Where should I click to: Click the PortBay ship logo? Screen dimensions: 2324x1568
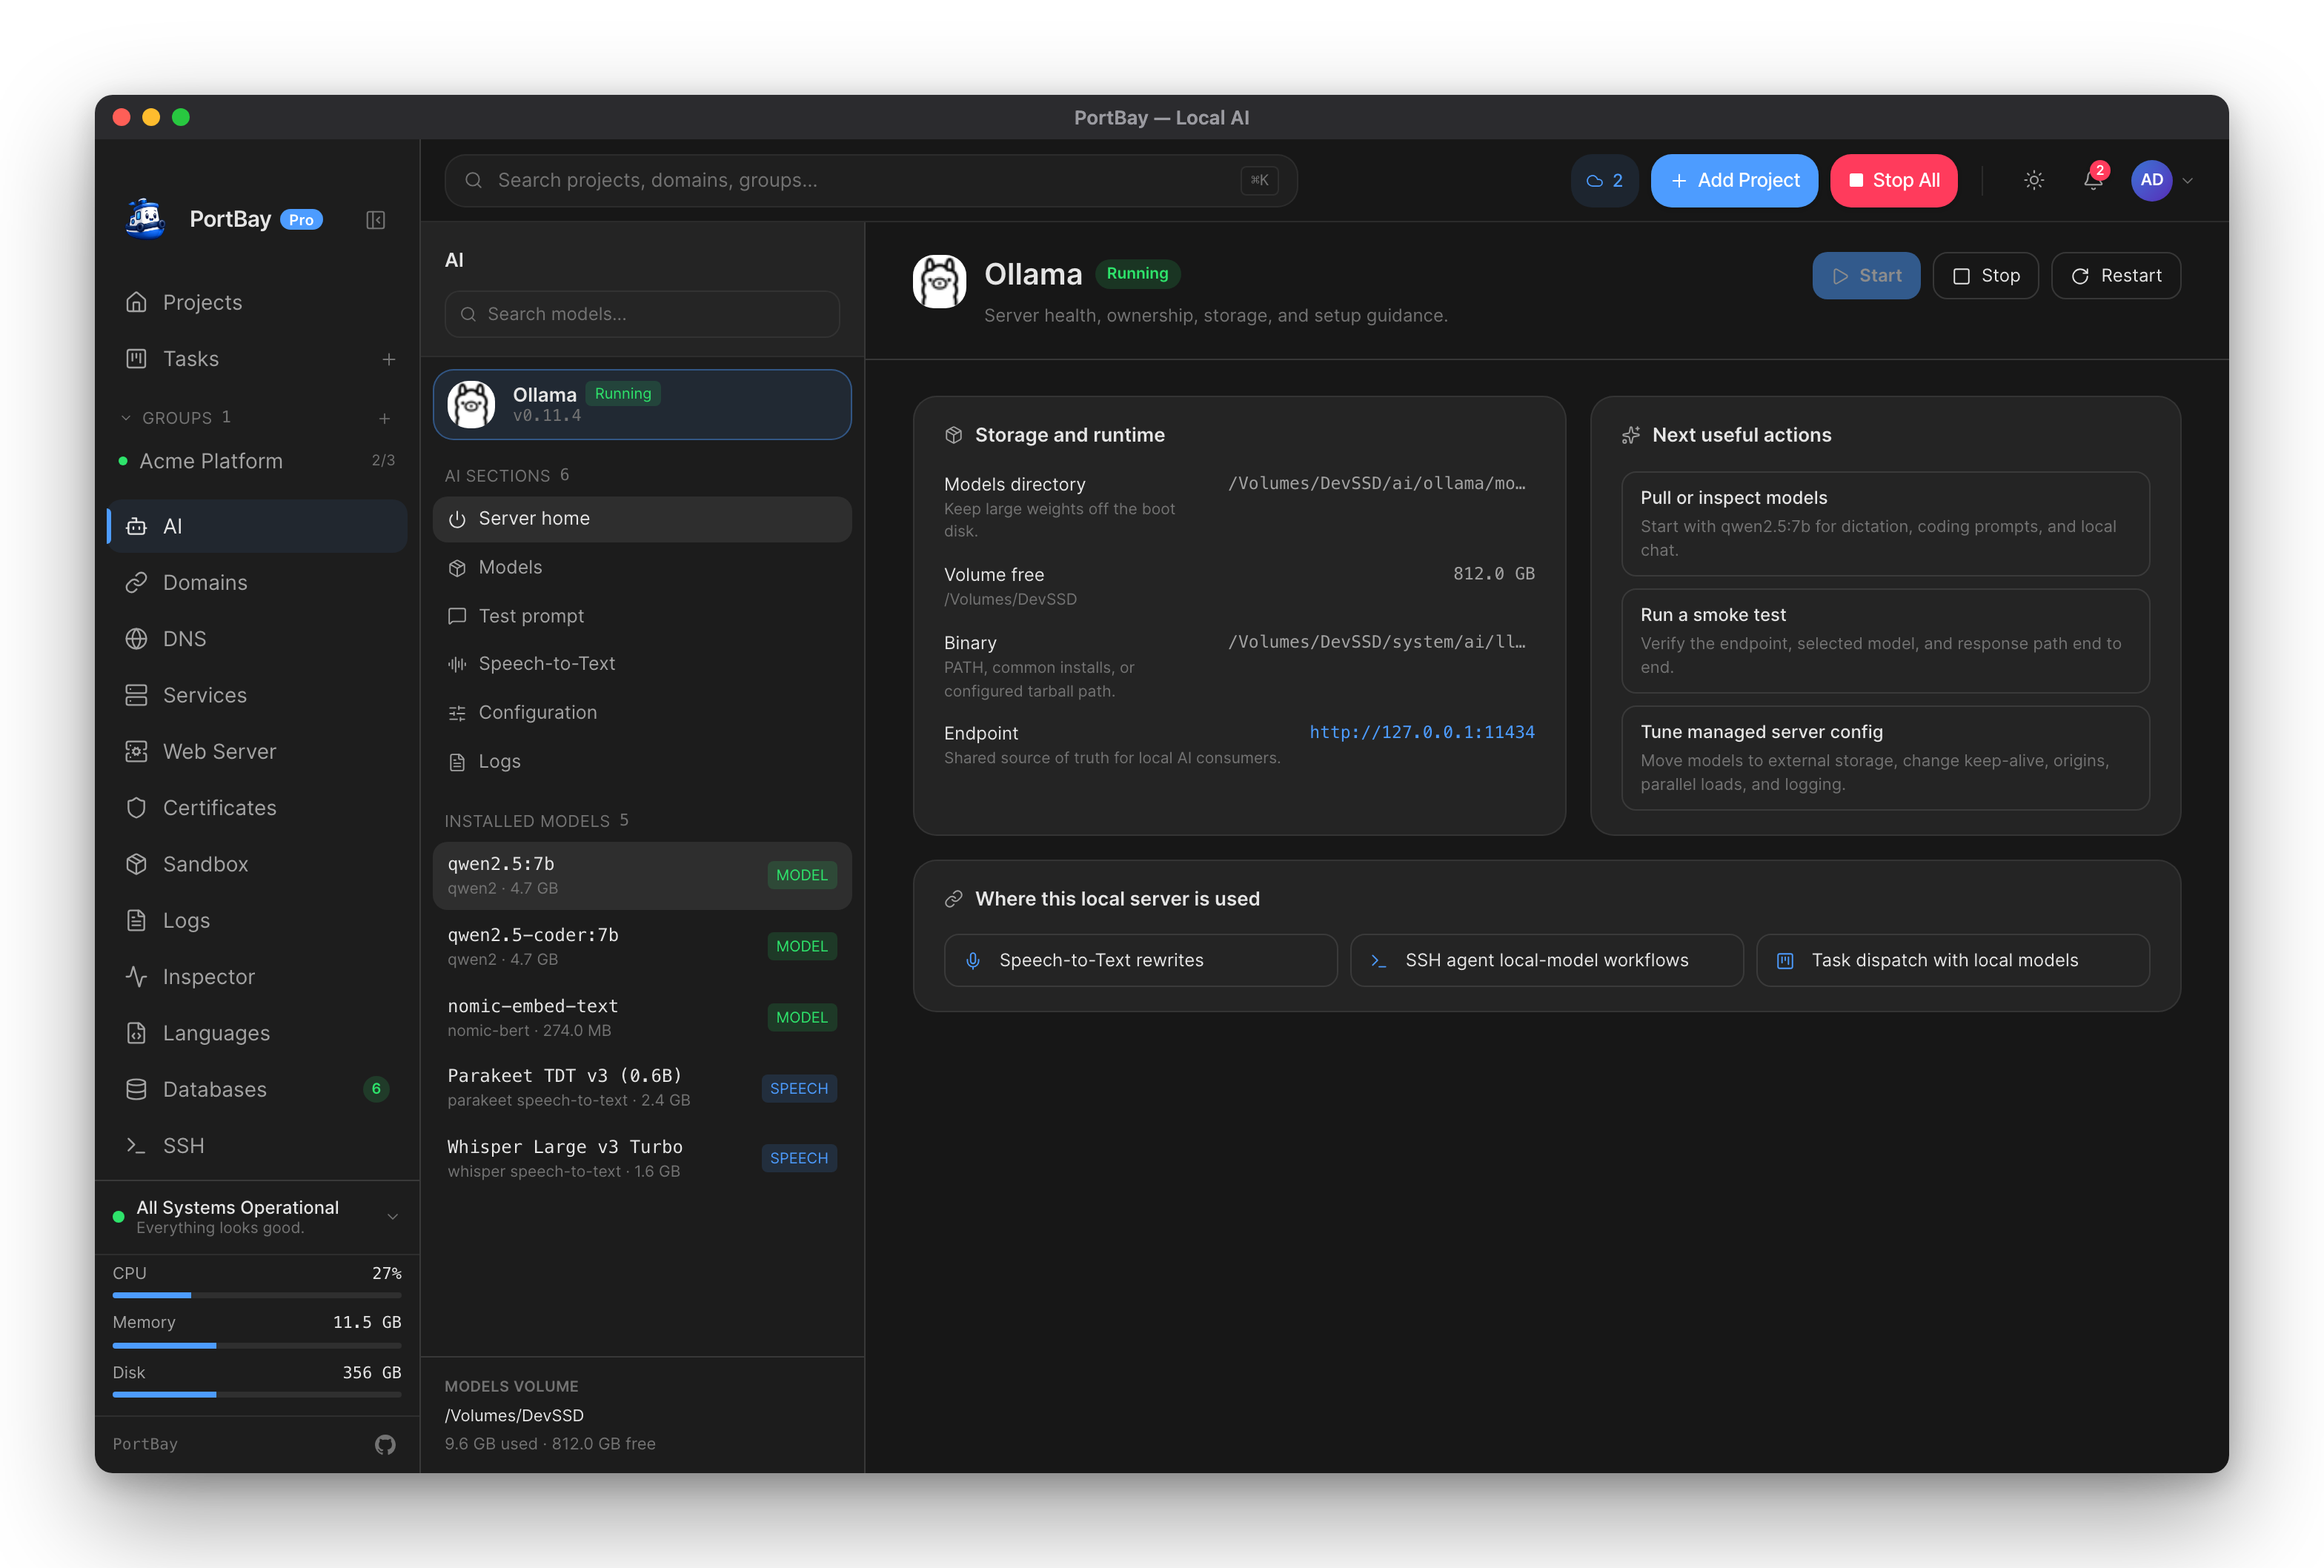coord(146,219)
